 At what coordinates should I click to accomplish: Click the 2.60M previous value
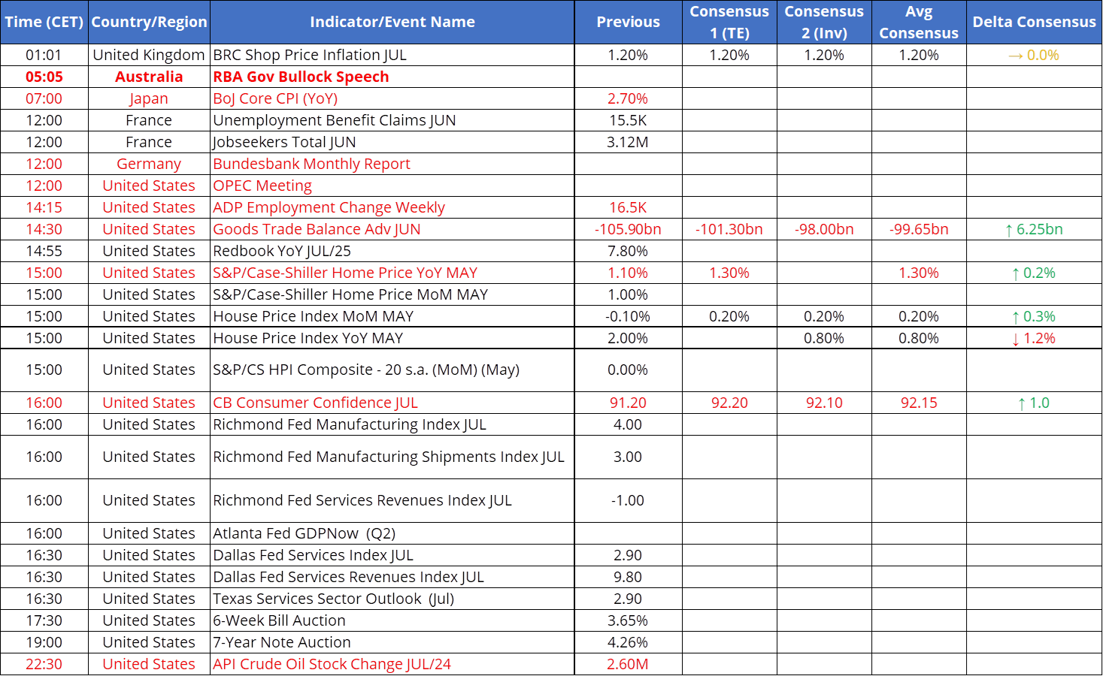click(x=629, y=664)
